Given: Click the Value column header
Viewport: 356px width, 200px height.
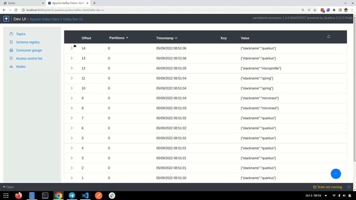Looking at the screenshot, I should [245, 38].
